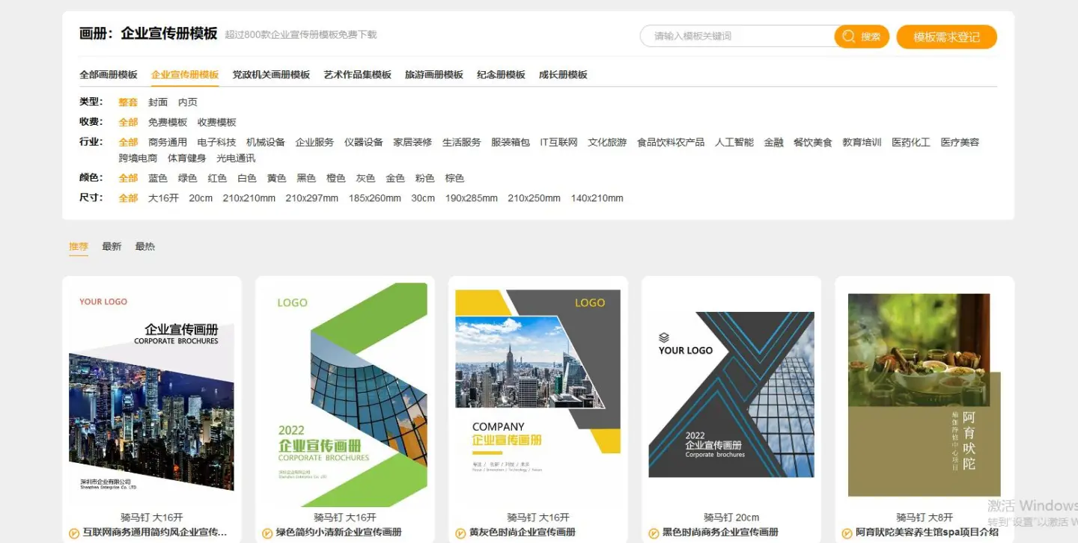Select the 企业宣传册模板 tab

(185, 75)
